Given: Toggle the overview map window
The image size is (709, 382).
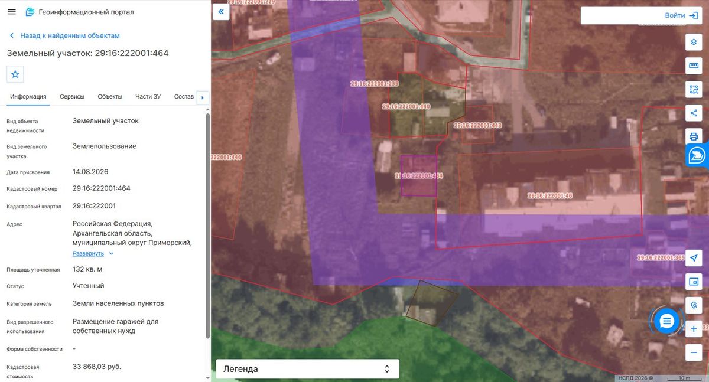Looking at the screenshot, I should pos(694,281).
